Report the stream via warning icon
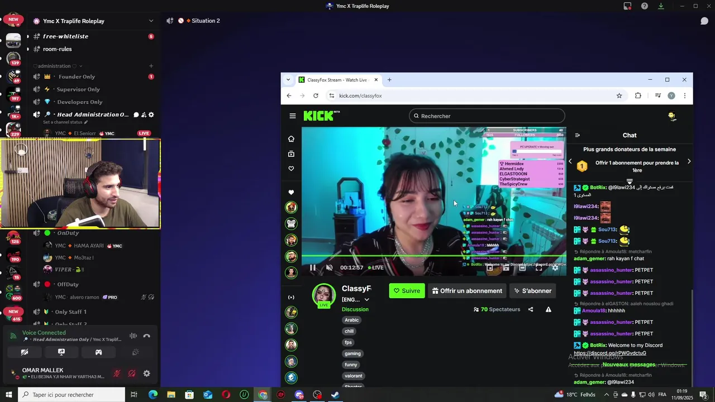715x402 pixels. [x=549, y=309]
